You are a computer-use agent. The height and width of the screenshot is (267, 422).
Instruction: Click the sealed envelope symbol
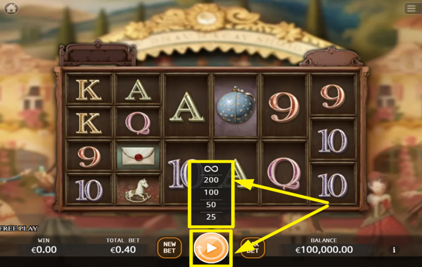[138, 156]
